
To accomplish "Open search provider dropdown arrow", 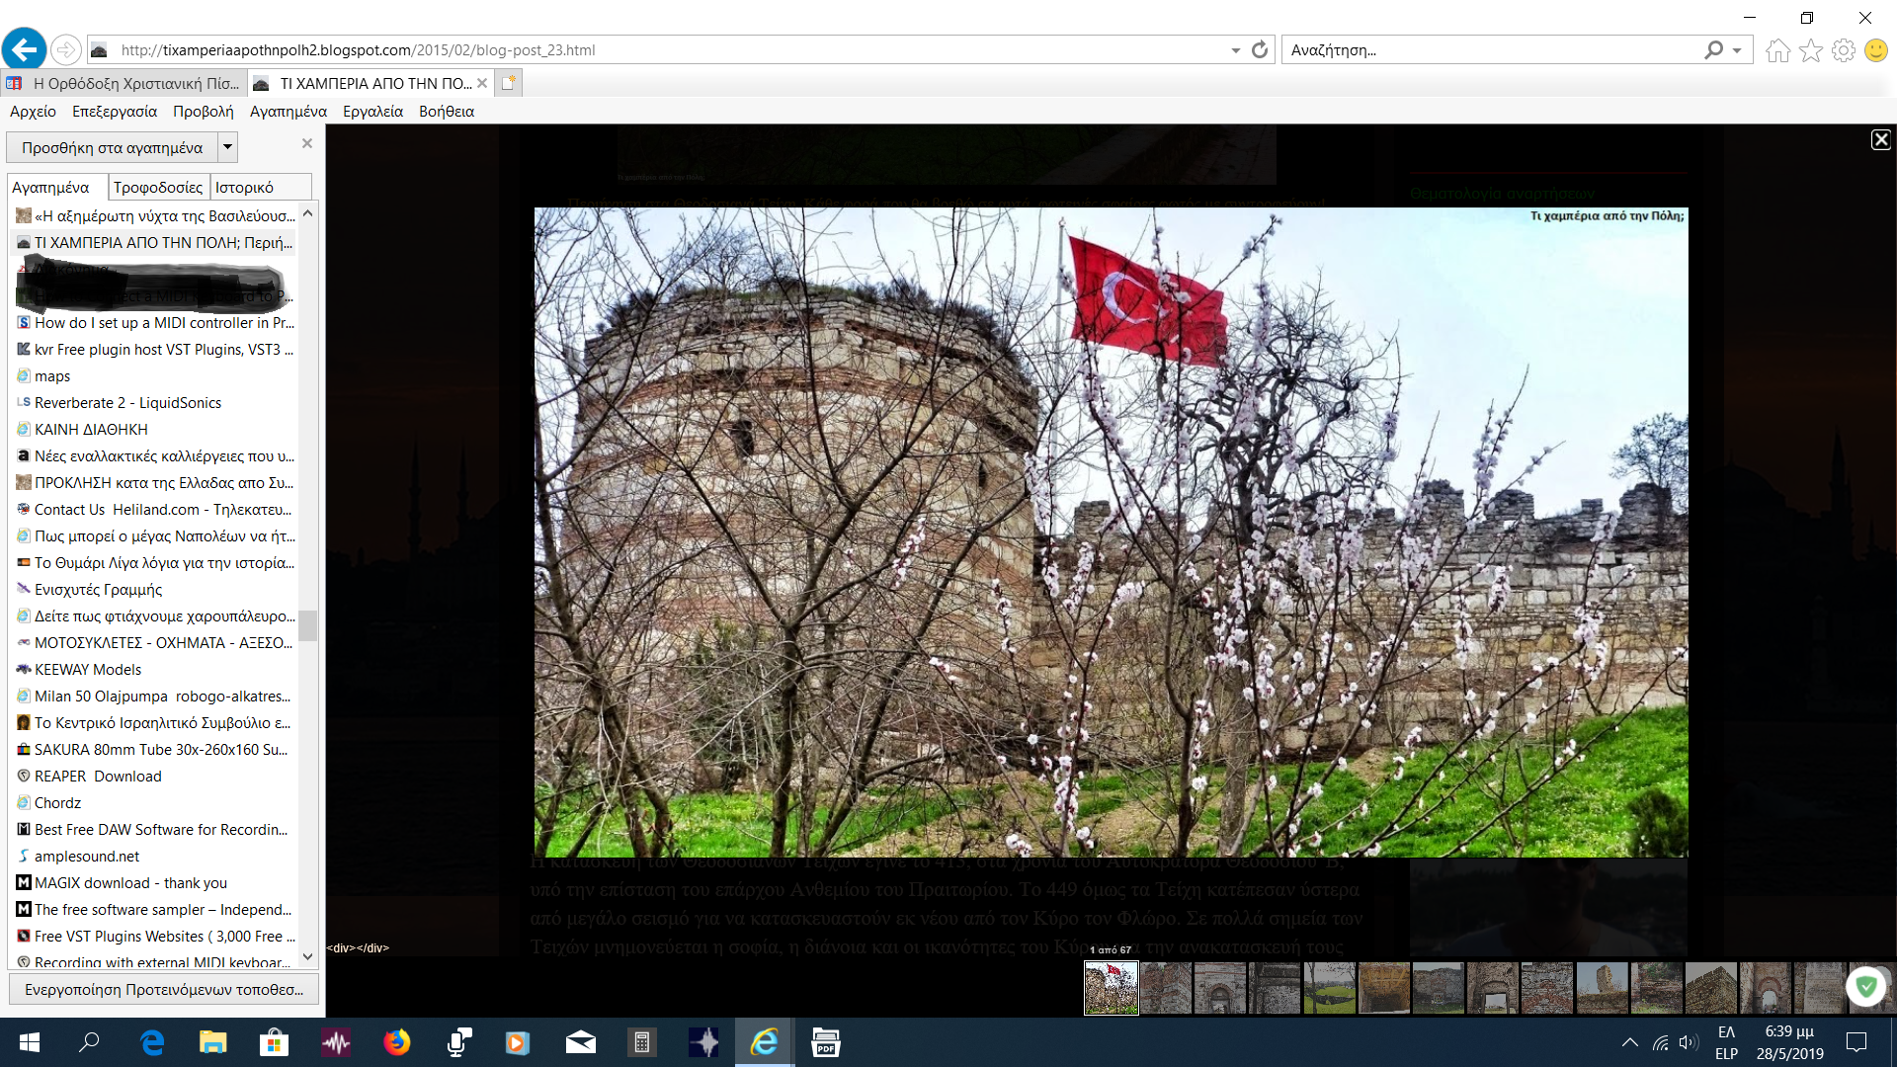I will (x=1737, y=50).
